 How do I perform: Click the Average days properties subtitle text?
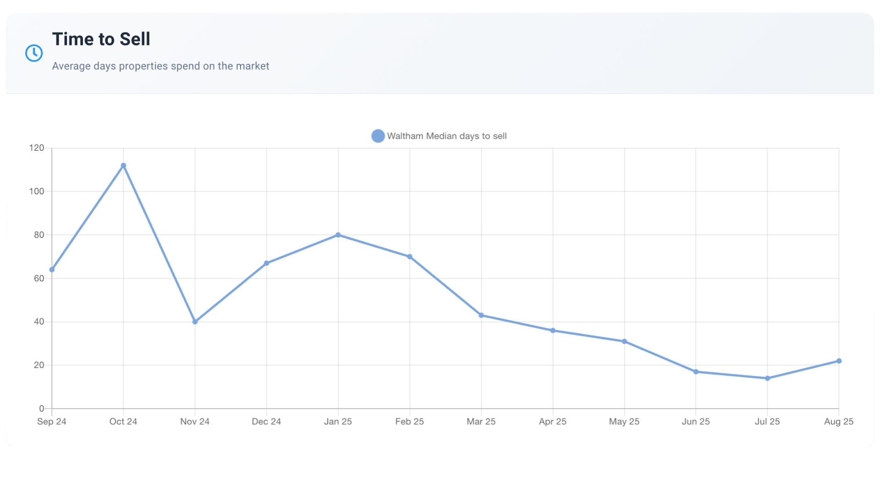[x=160, y=66]
